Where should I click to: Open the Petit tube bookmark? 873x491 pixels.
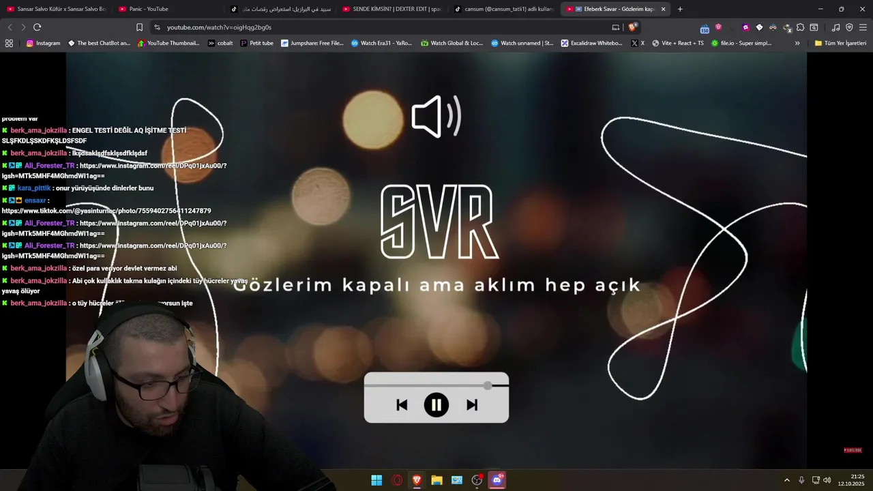click(x=256, y=43)
